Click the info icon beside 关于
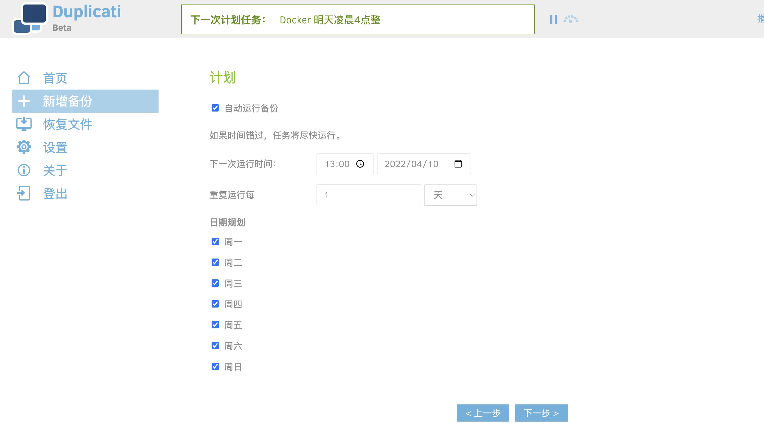This screenshot has width=764, height=423. 24,170
